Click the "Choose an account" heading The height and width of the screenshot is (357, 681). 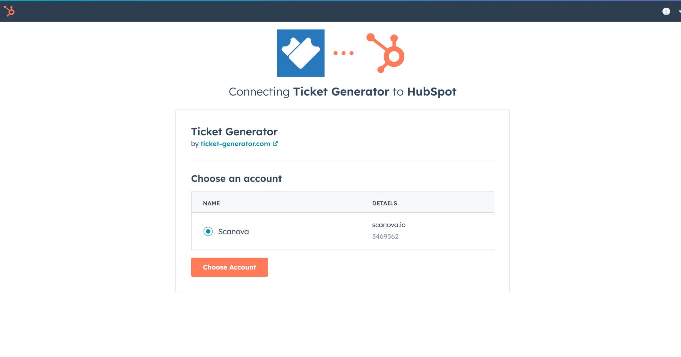click(x=236, y=178)
